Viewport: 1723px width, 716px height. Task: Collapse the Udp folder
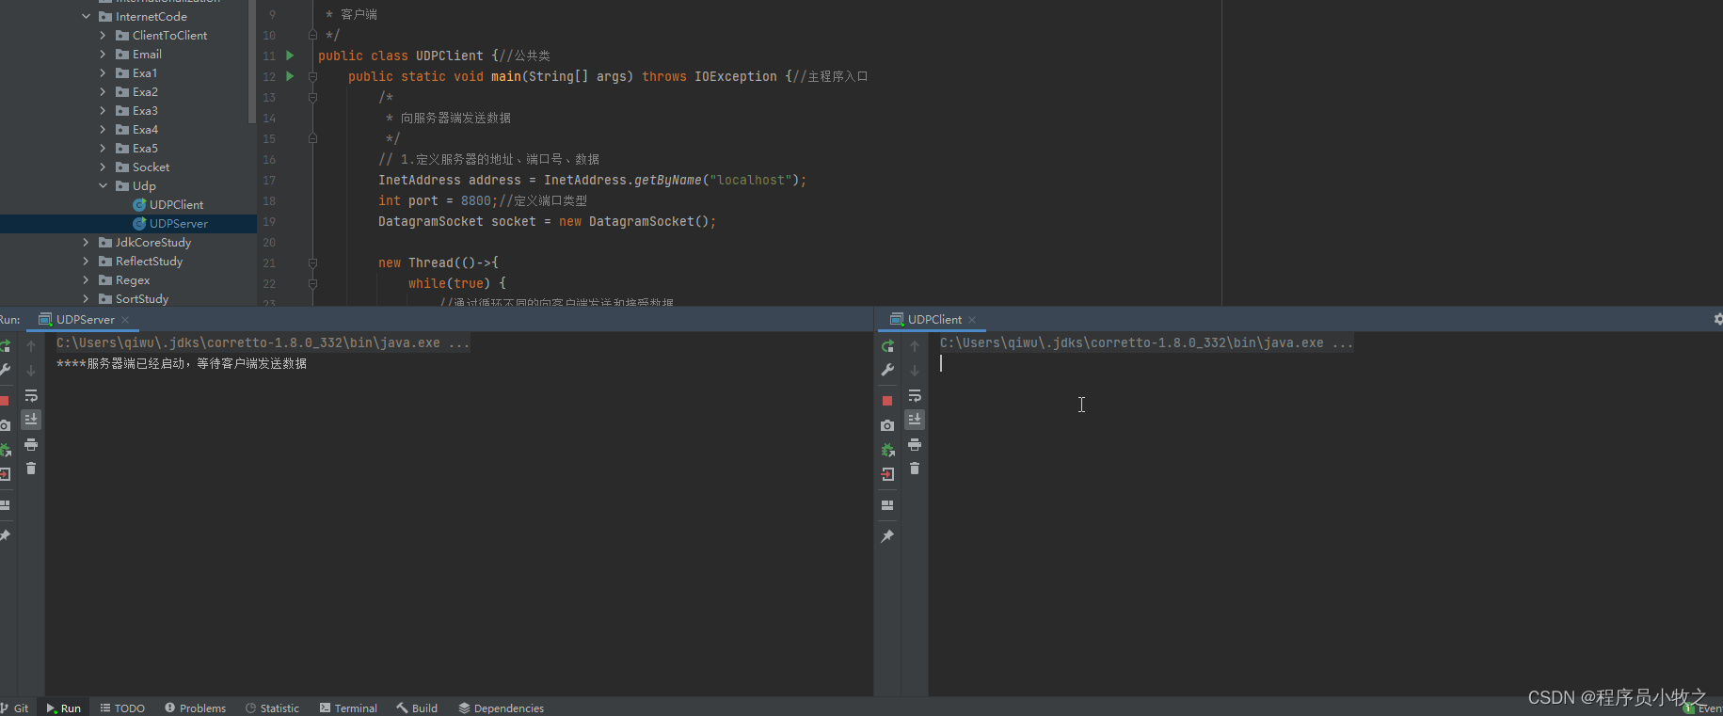coord(103,185)
